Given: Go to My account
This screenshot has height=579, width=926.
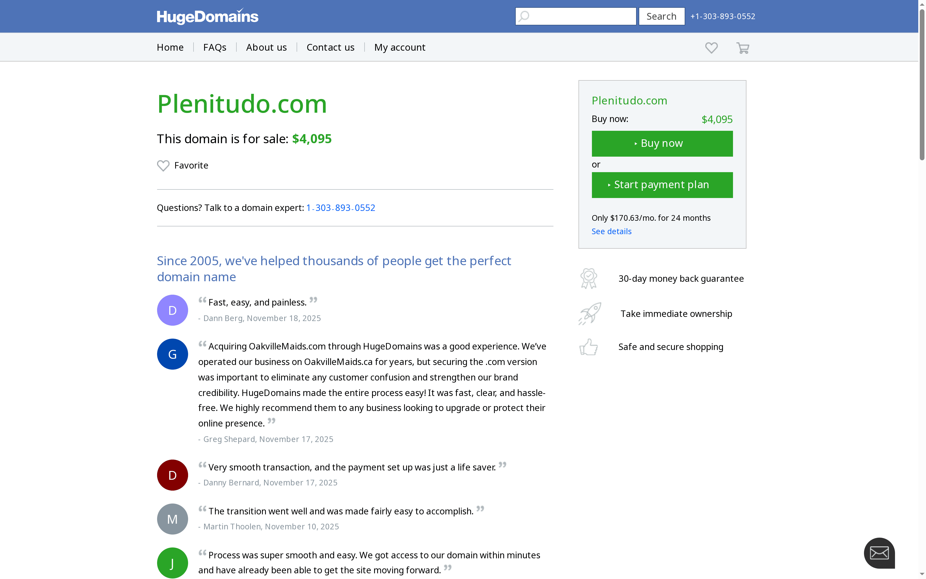Looking at the screenshot, I should (399, 47).
